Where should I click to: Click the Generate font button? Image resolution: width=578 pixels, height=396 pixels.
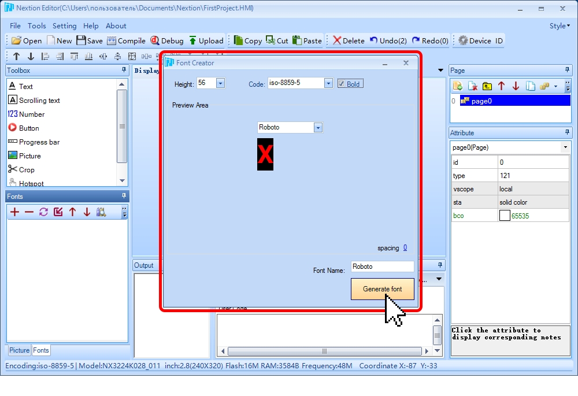pos(382,289)
